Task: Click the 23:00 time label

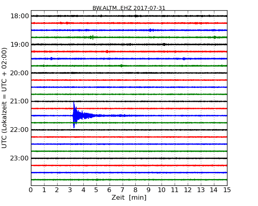Action: [x=19, y=158]
